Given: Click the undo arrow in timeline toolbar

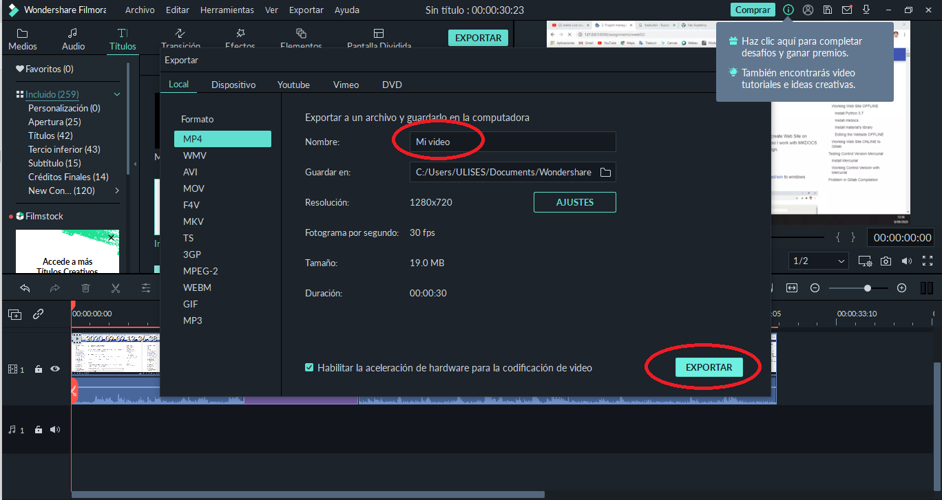Looking at the screenshot, I should 25,288.
